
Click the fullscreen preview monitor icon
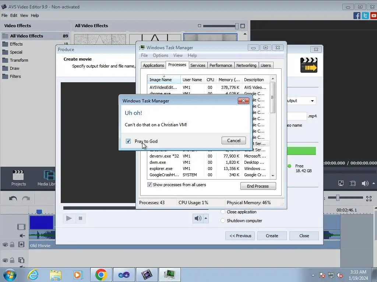point(341,184)
